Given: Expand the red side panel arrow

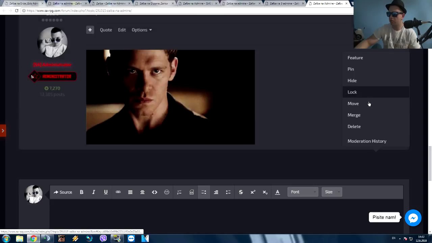Looking at the screenshot, I should click(x=3, y=131).
